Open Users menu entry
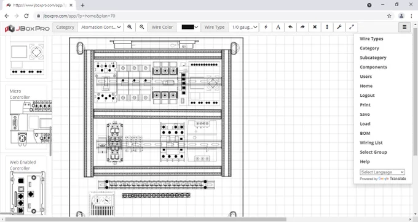This screenshot has width=418, height=222. click(x=366, y=77)
